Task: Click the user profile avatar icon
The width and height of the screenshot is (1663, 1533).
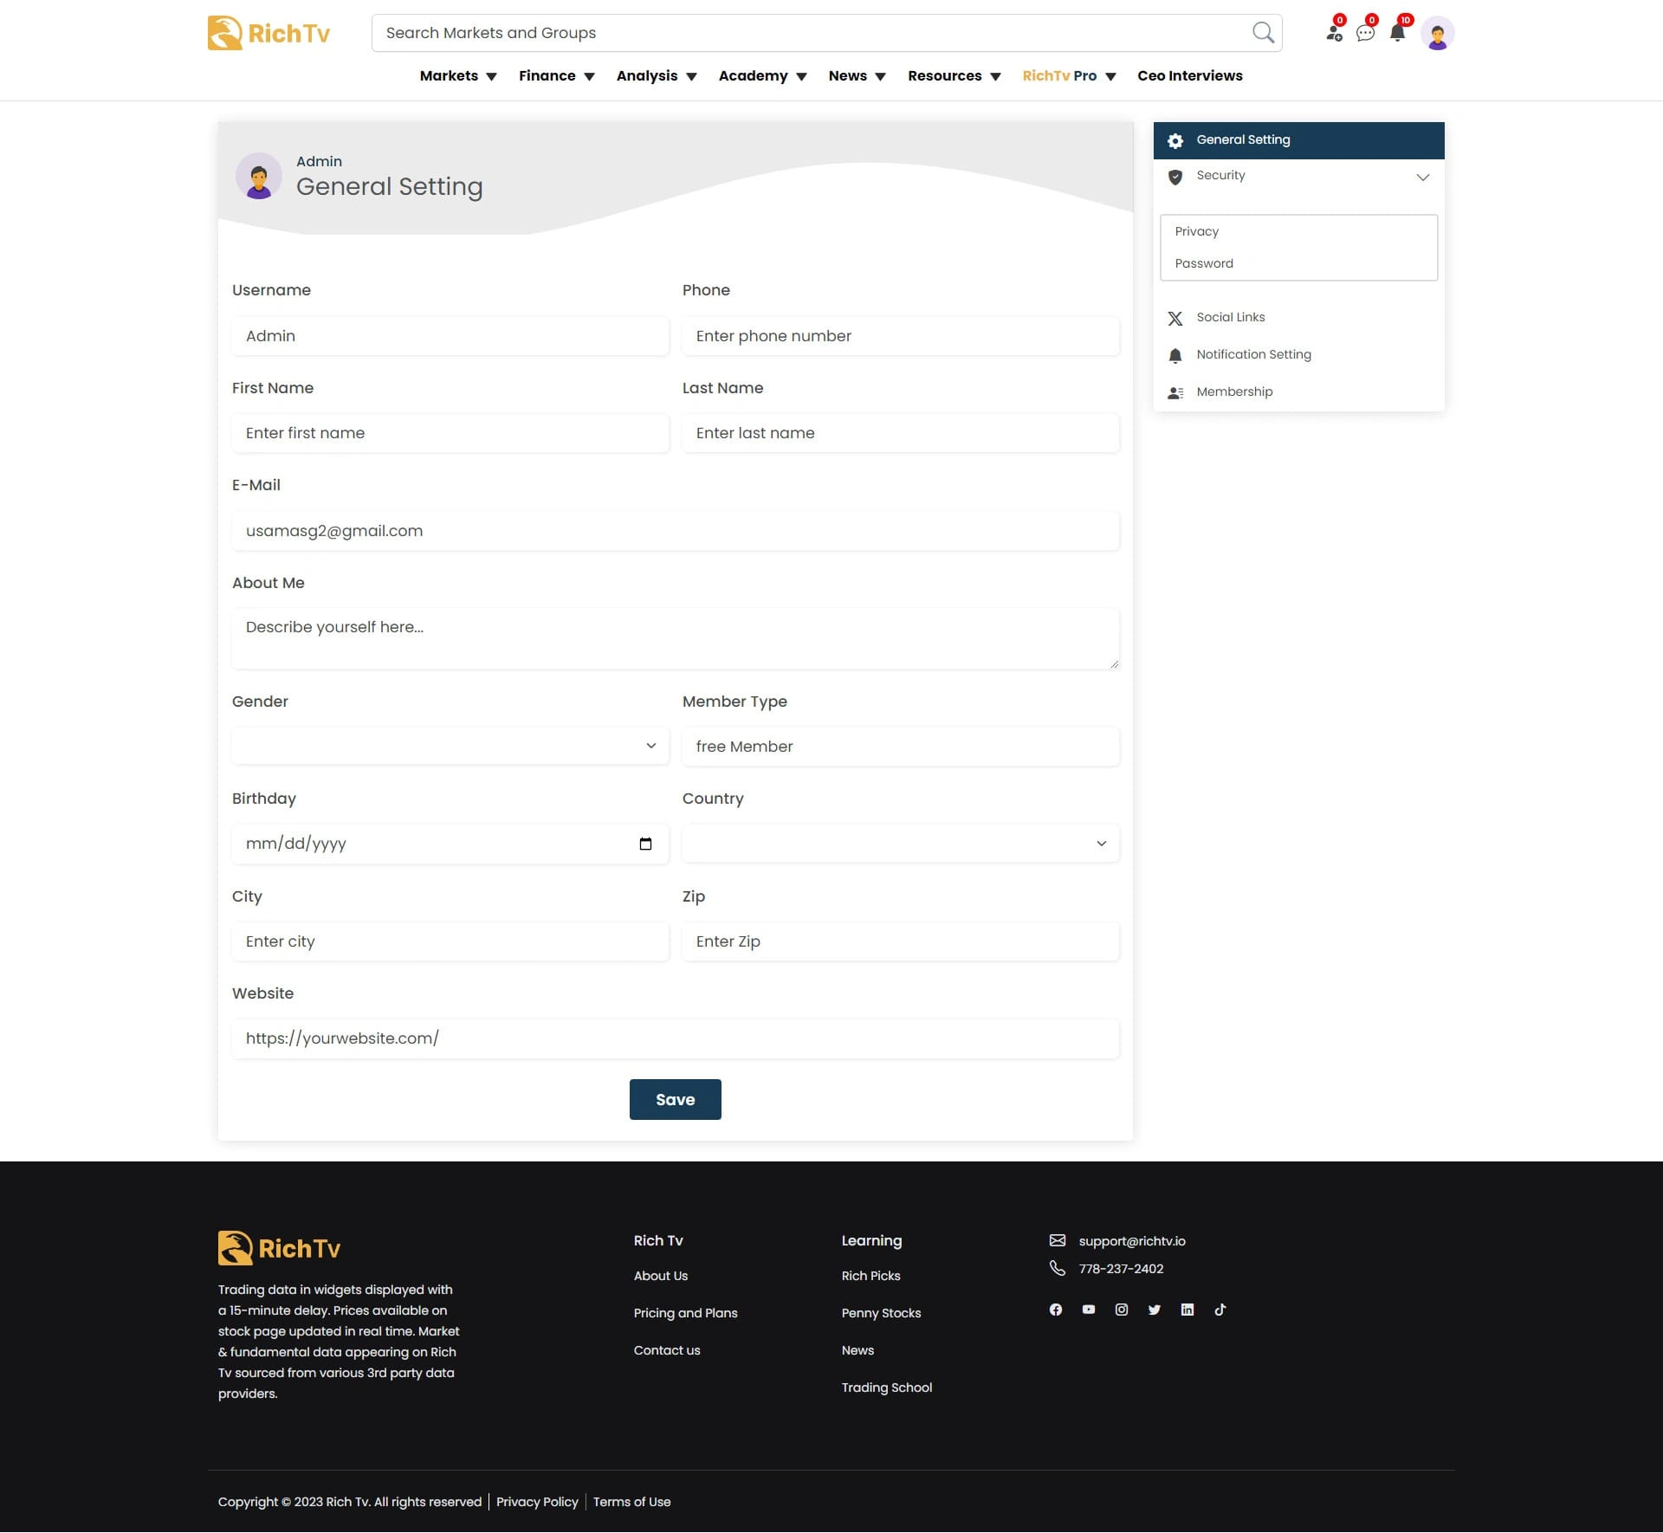Action: click(1437, 32)
